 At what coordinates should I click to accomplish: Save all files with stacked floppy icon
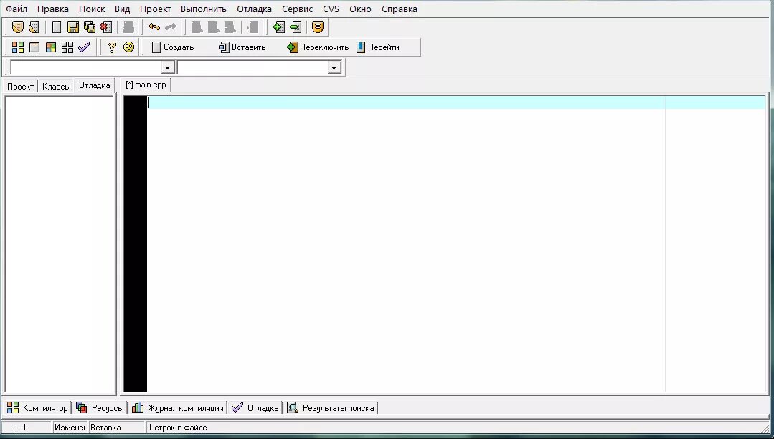90,27
